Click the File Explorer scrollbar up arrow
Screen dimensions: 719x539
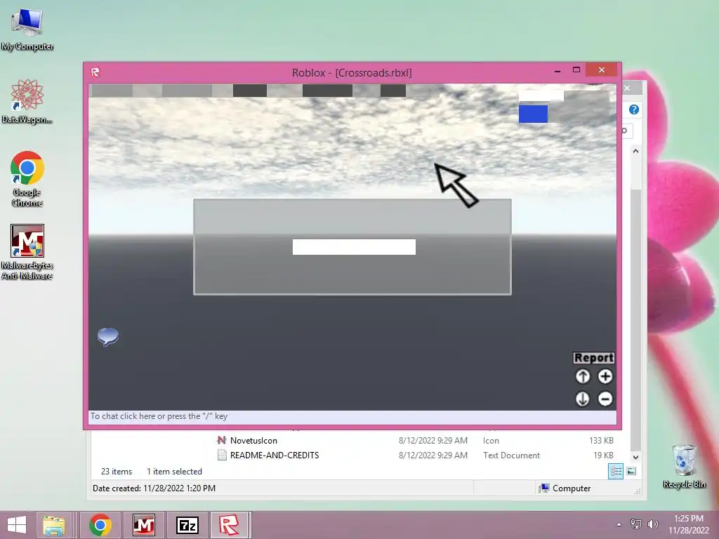635,152
